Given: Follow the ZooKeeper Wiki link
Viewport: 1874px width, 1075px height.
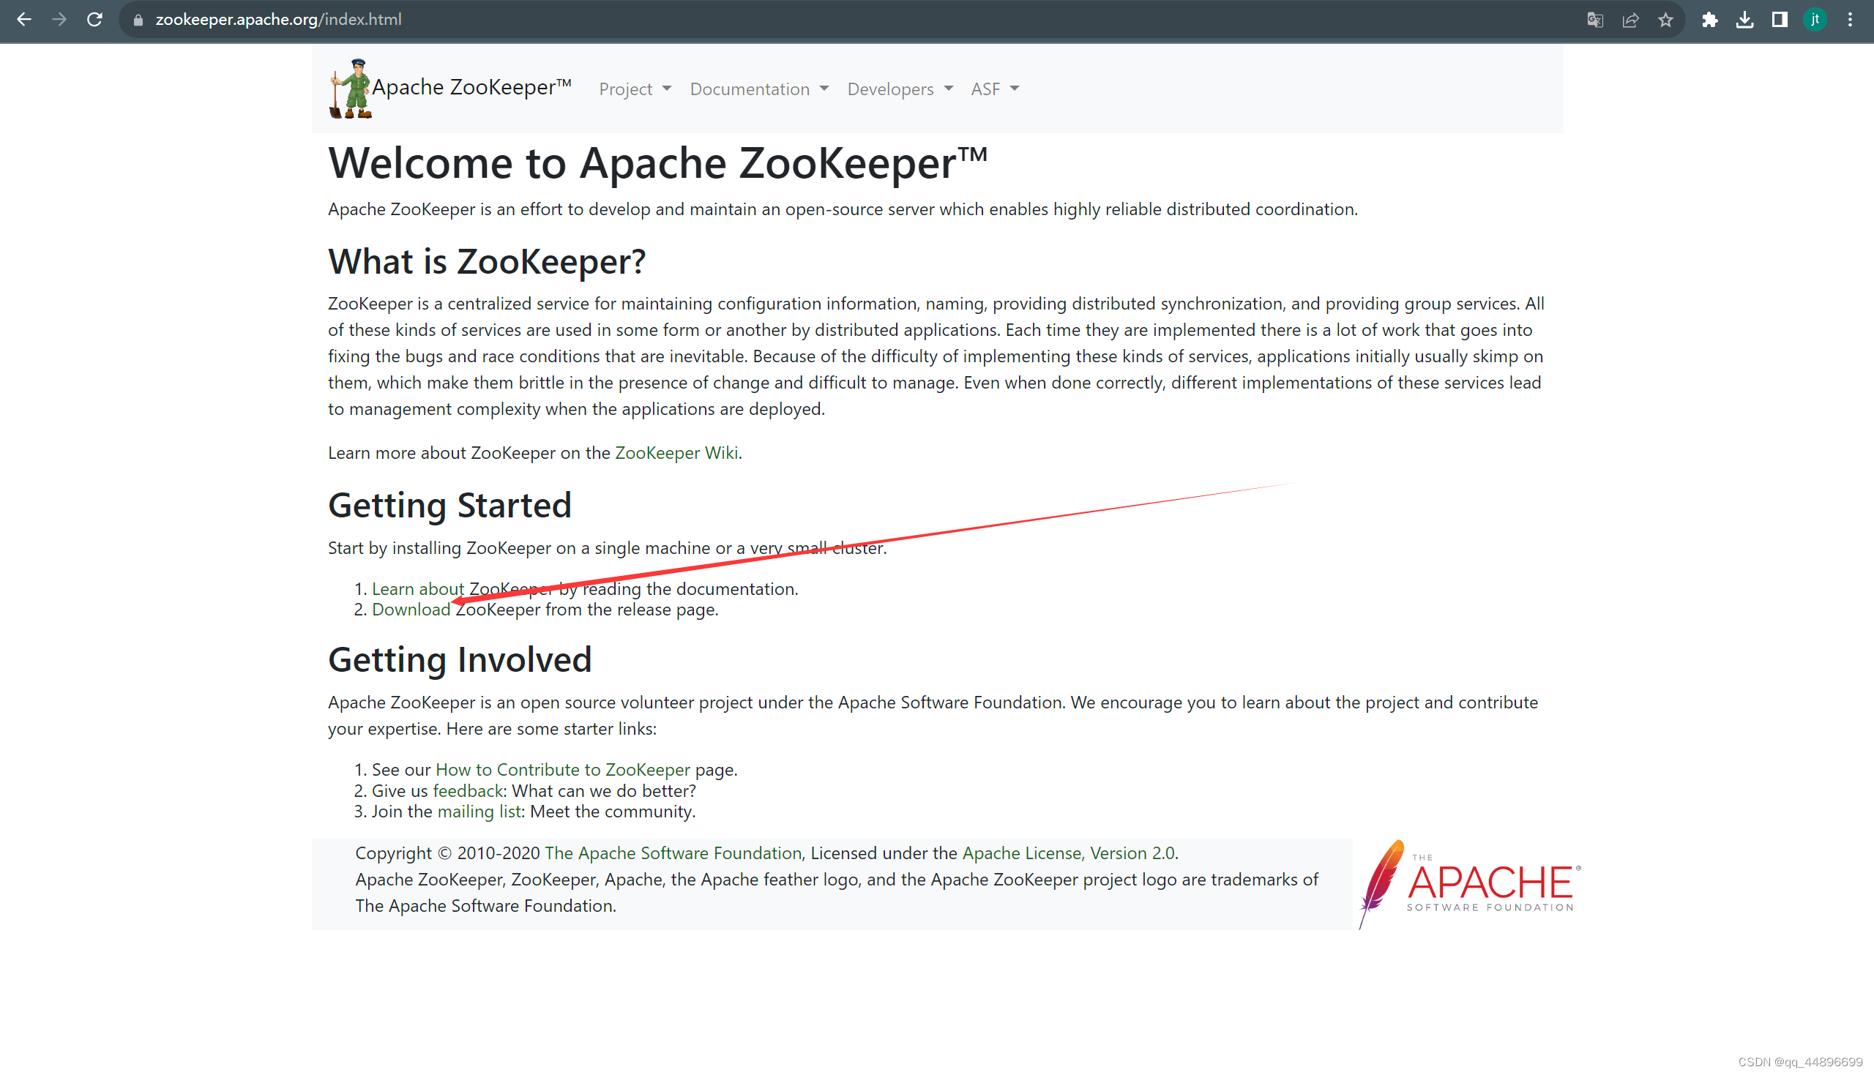Looking at the screenshot, I should 676,452.
